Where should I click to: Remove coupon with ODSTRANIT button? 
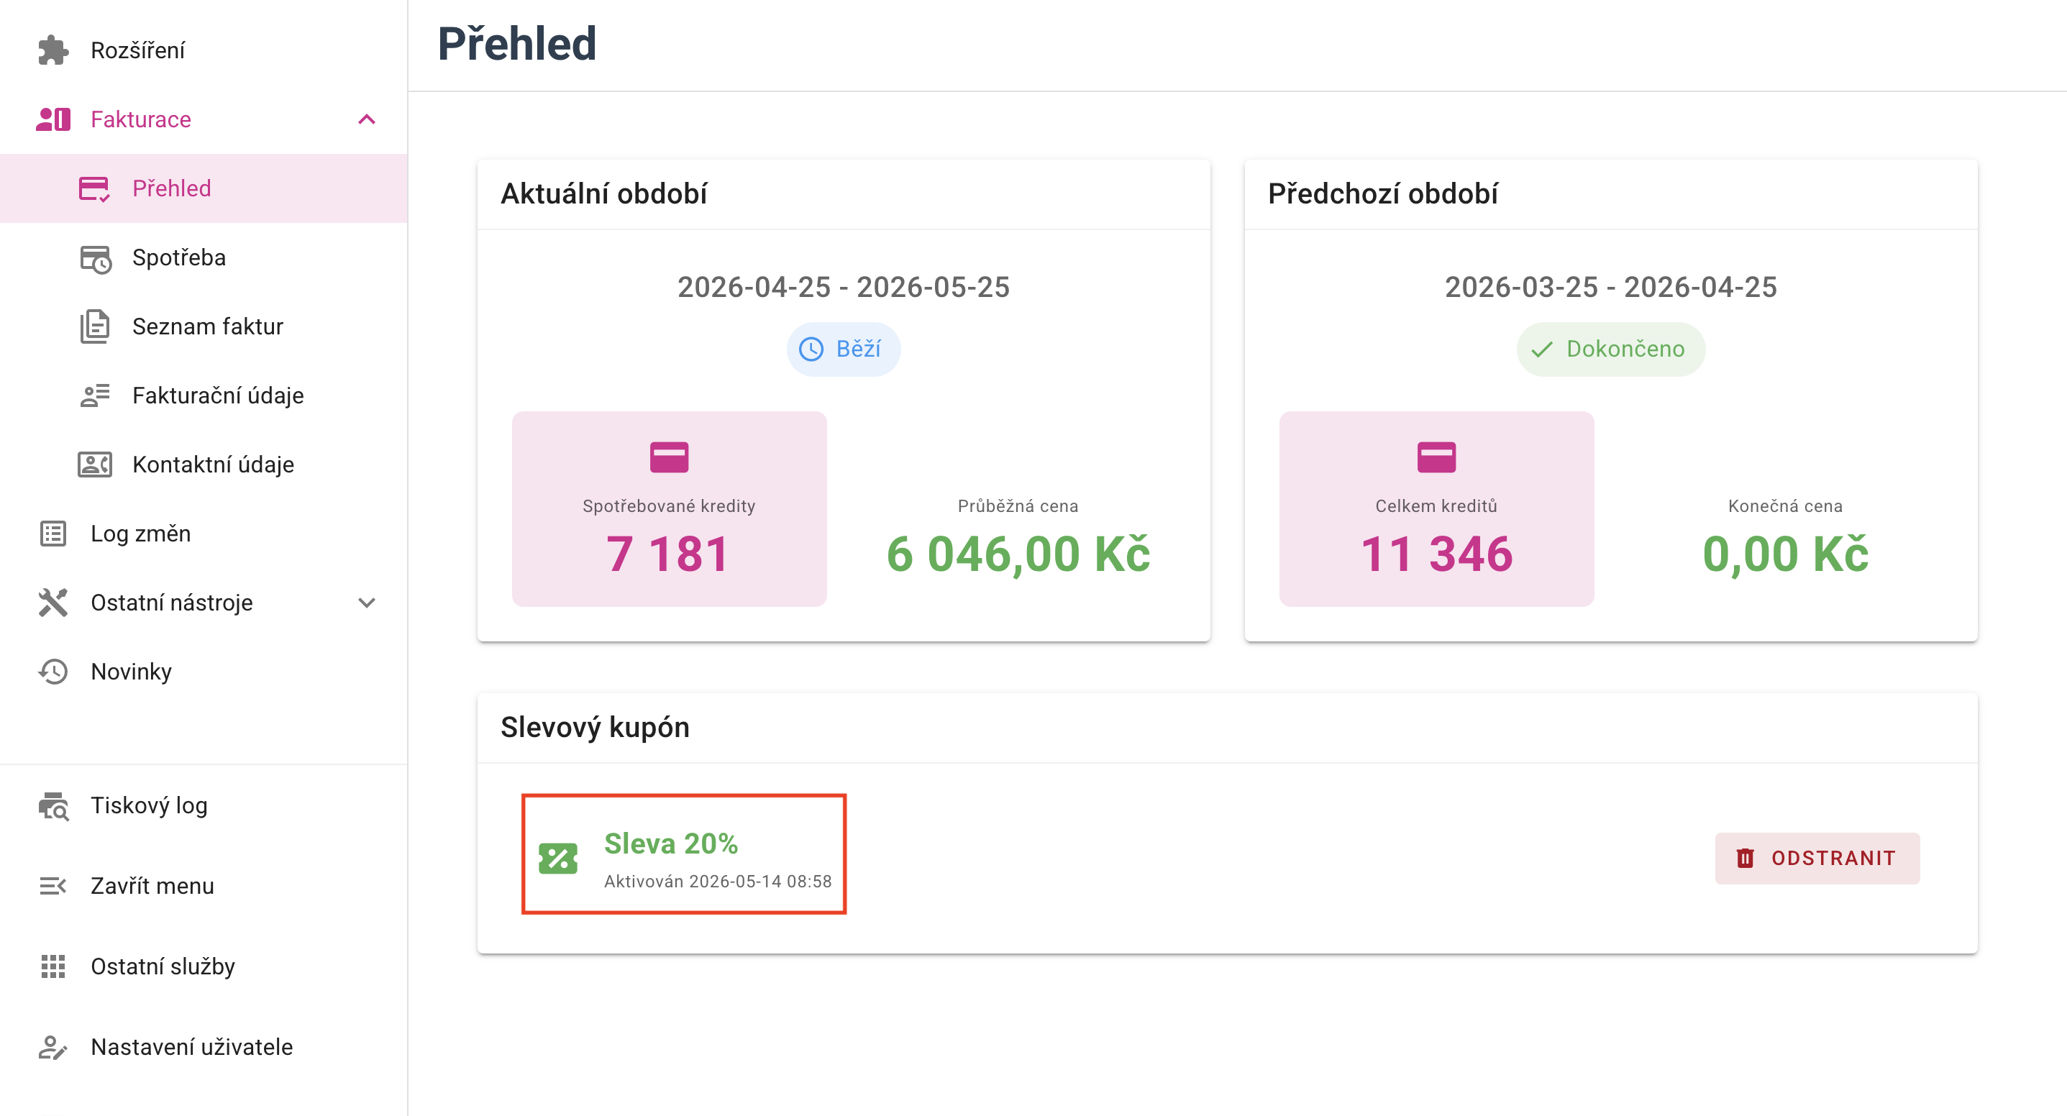click(x=1817, y=859)
